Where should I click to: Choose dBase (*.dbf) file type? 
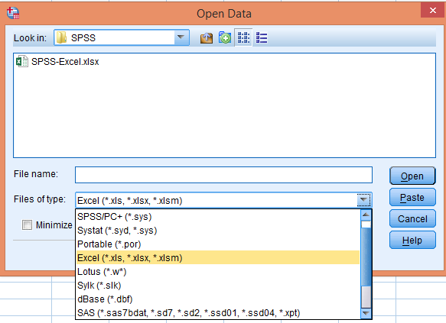click(x=218, y=299)
